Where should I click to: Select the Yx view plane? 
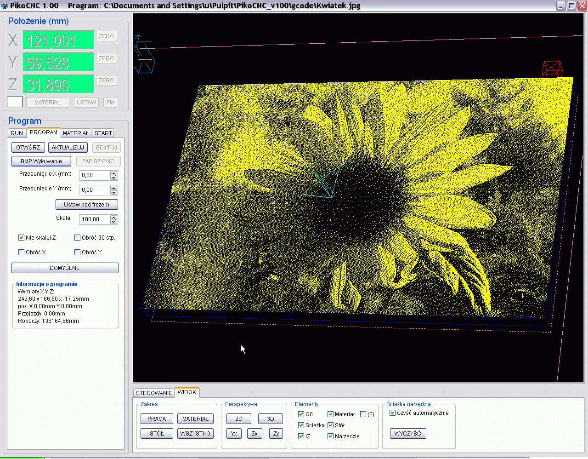coord(234,434)
